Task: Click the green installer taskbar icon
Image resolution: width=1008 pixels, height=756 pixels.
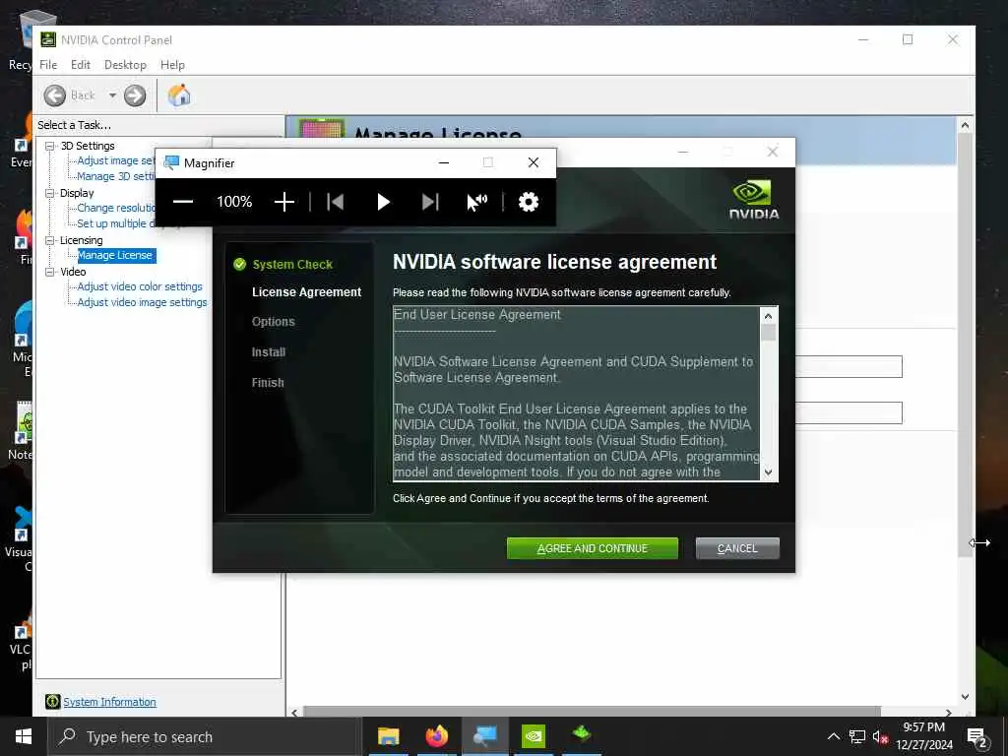Action: [582, 736]
